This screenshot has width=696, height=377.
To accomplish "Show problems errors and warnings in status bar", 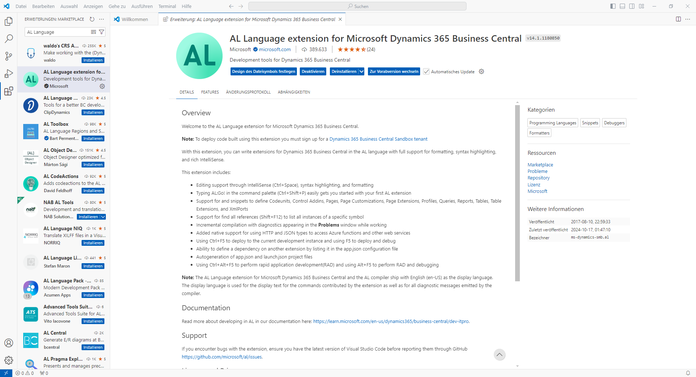I will coord(25,373).
